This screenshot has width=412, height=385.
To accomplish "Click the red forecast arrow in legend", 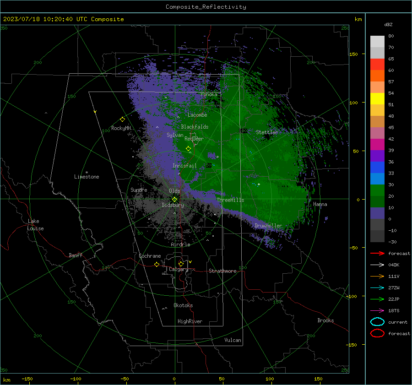I will (377, 253).
